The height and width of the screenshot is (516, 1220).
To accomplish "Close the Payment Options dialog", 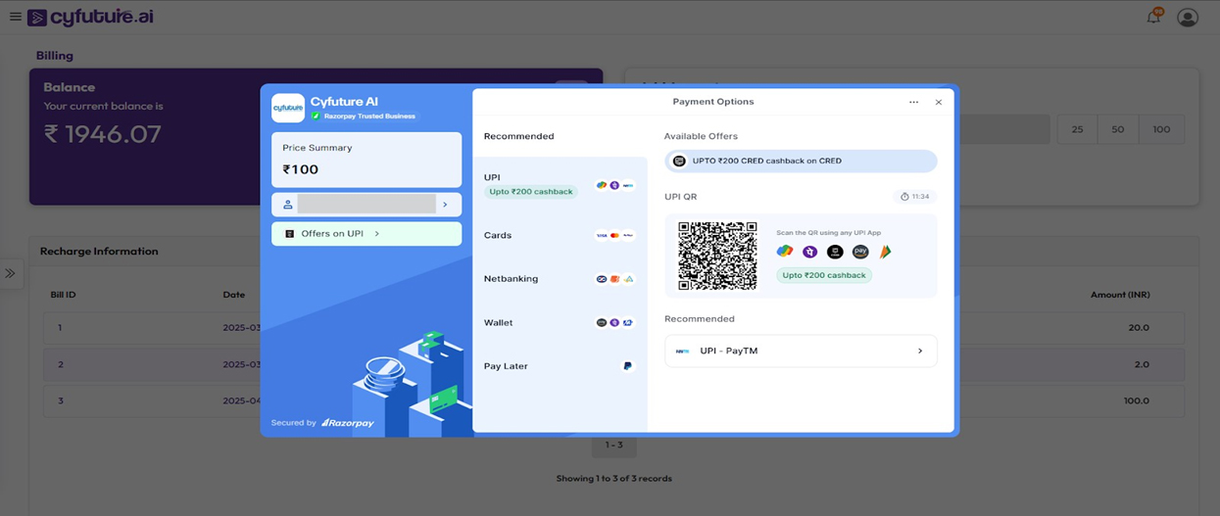I will tap(939, 102).
